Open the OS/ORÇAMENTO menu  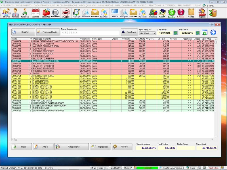[x=88, y=5]
